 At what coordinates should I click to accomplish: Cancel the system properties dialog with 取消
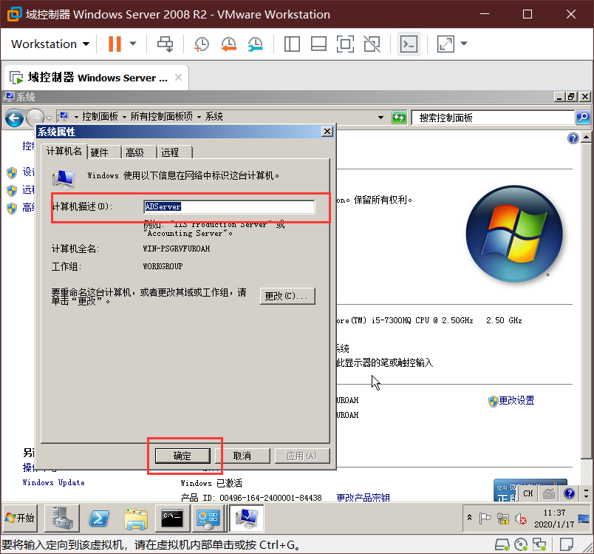click(x=242, y=456)
